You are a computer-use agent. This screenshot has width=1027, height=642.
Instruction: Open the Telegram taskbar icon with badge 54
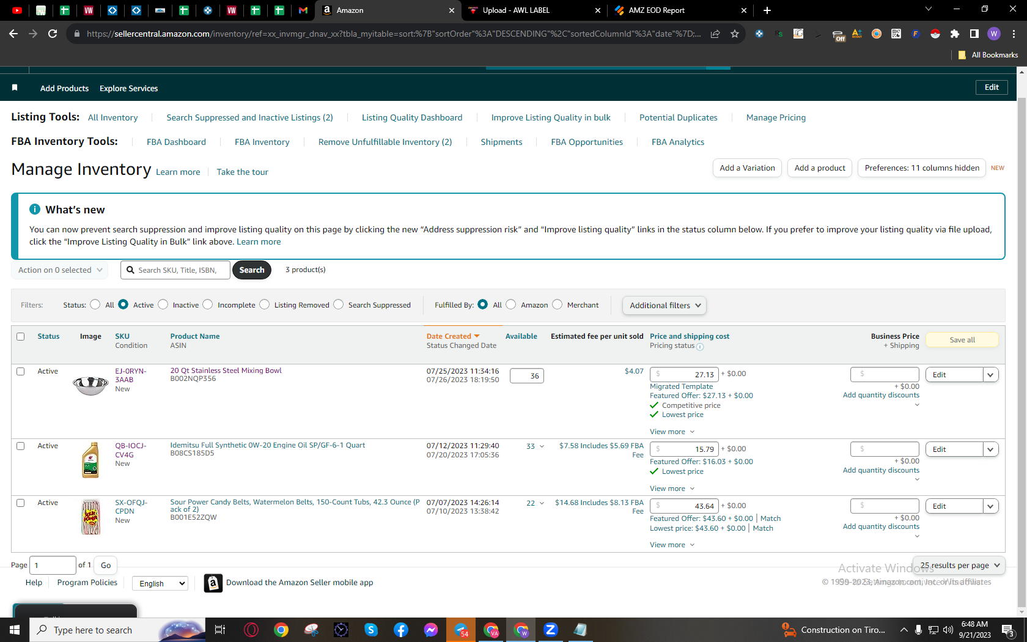pyautogui.click(x=461, y=630)
